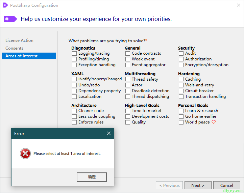
Task: Enable Development costs checkbox
Action: pos(128,116)
